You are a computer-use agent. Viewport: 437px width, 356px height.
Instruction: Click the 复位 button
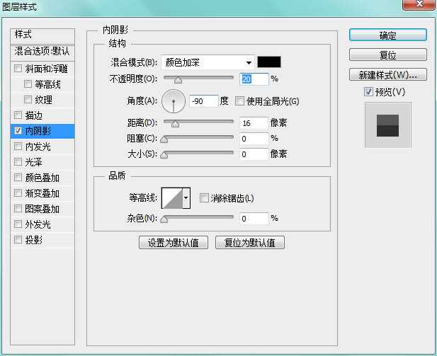tap(387, 55)
